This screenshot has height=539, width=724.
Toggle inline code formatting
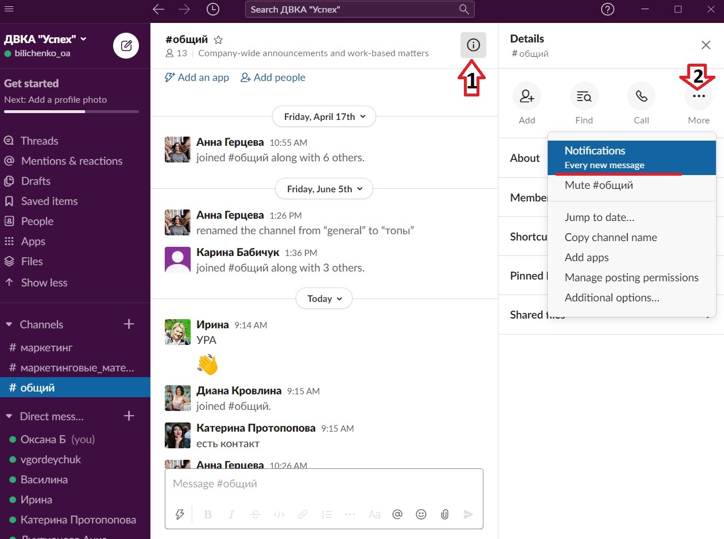tap(279, 514)
